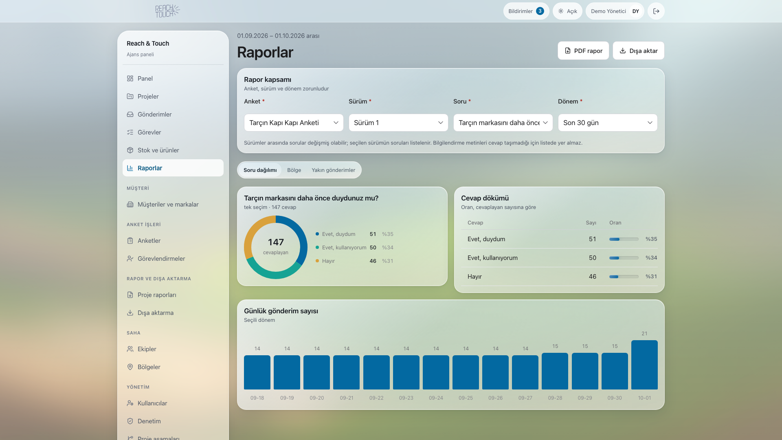Expand the Anket dropdown

click(294, 123)
